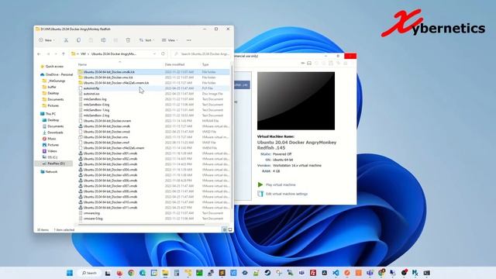This screenshot has width=496, height=279.
Task: Open Recent locations chevron beside Forward arrow
Action: pyautogui.click(x=56, y=54)
